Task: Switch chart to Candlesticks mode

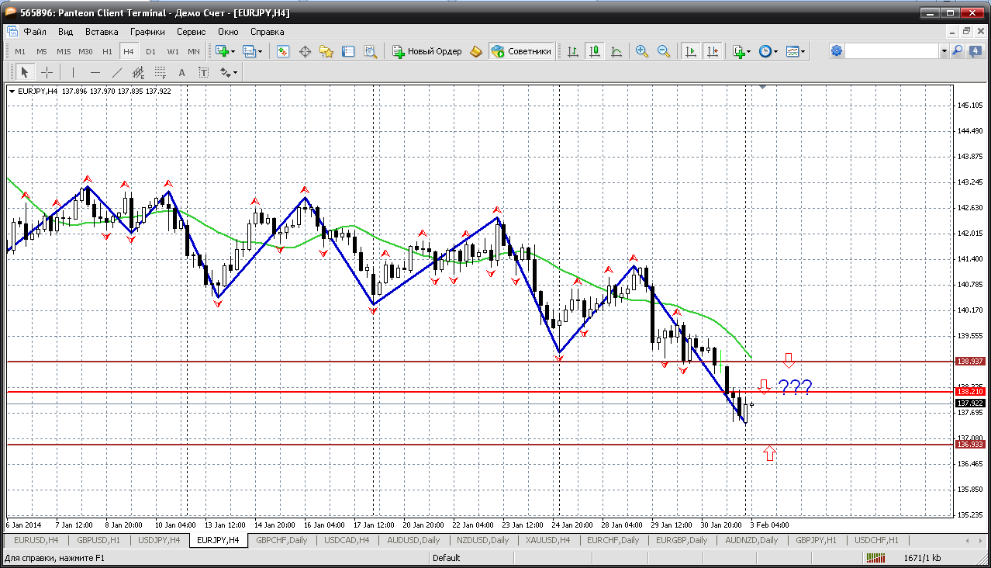Action: pos(595,51)
